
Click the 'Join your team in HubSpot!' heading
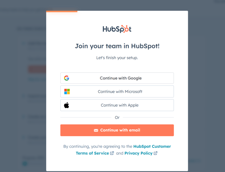(117, 46)
